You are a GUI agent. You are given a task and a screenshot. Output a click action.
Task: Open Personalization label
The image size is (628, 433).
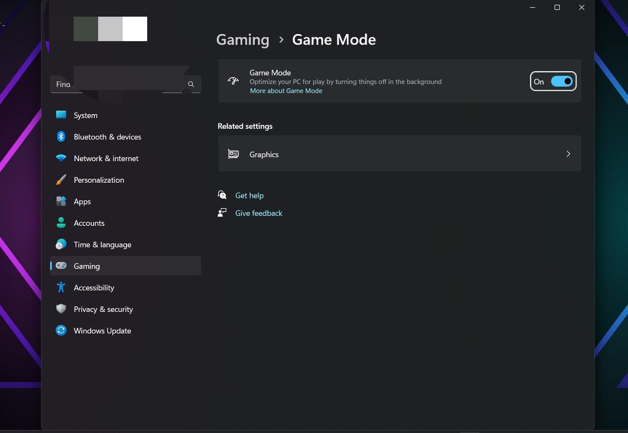click(x=99, y=180)
